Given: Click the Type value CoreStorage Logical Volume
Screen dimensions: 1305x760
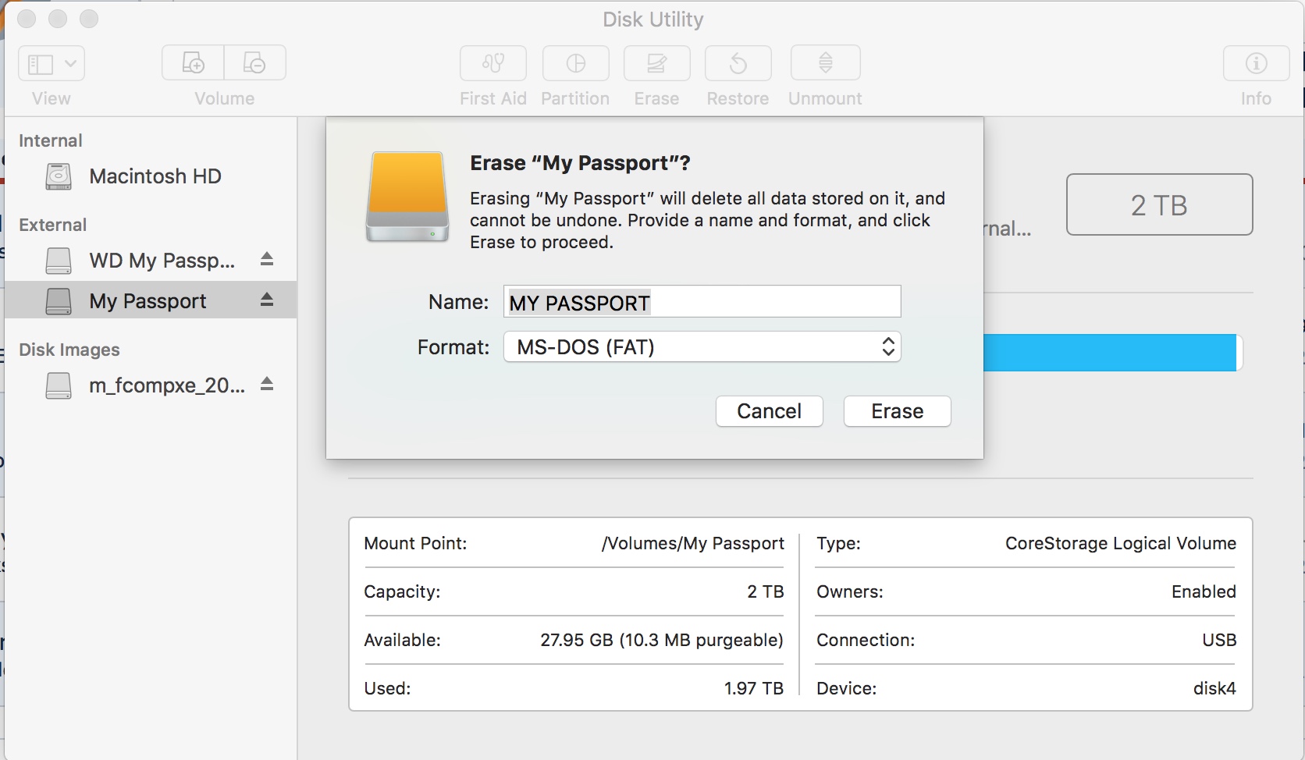Looking at the screenshot, I should (1121, 544).
